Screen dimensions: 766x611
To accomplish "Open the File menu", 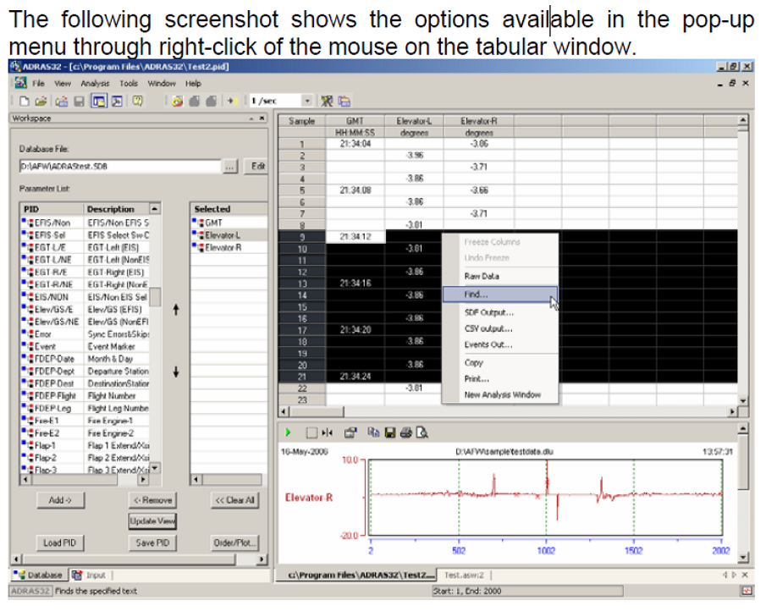I will click(39, 84).
